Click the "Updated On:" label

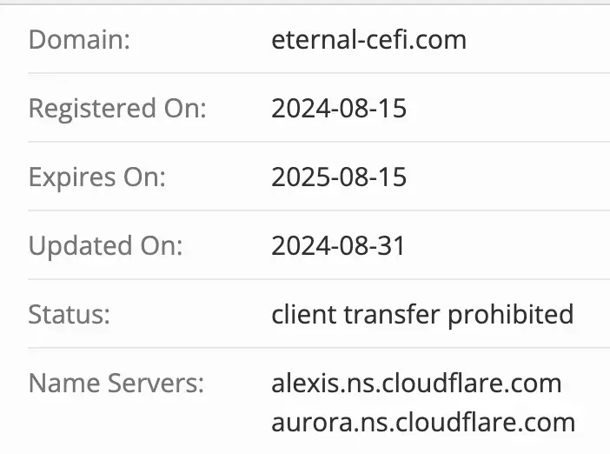point(105,246)
